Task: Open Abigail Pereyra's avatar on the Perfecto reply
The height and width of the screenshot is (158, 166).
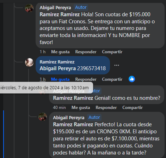Action: [43, 117]
